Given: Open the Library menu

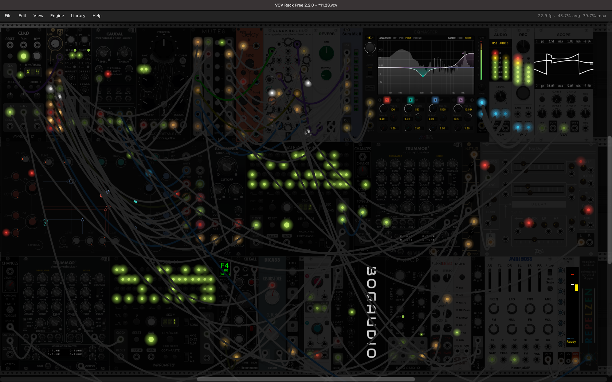Looking at the screenshot, I should [78, 16].
